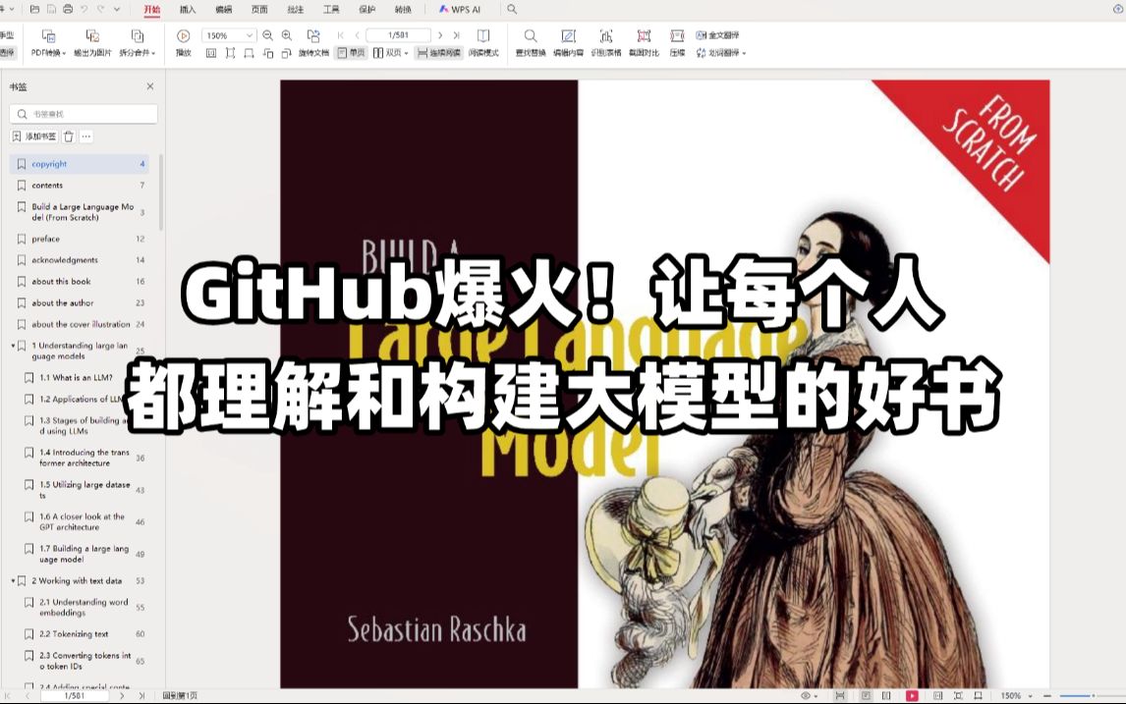Open 拆分合并 split-merge tool

138,43
